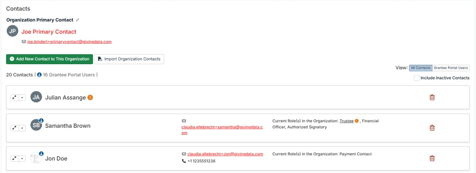
Task: Open dropdown arrow for Samantha Brown
Action: tap(22, 128)
